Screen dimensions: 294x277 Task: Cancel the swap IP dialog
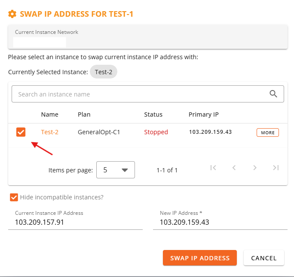point(264,258)
